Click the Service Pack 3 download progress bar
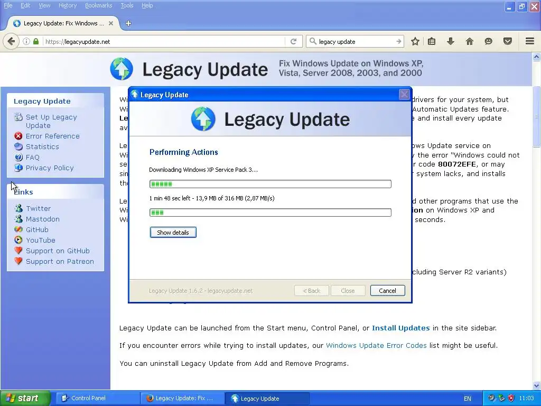Viewport: 541px width, 406px height. coord(270,184)
